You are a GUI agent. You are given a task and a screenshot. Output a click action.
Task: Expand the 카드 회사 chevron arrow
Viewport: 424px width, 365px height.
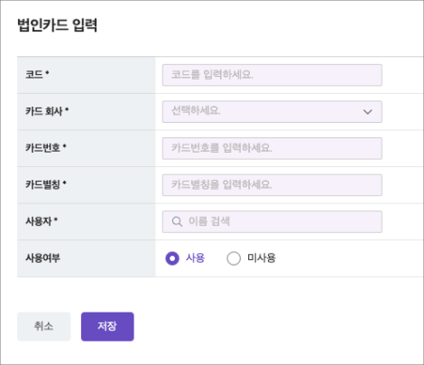click(x=367, y=112)
